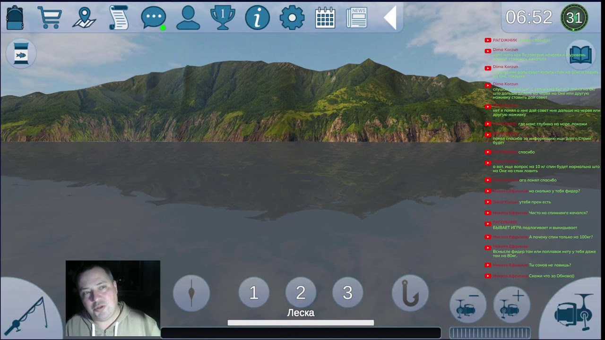The image size is (605, 340).
Task: Open the fish food bait bag
Action: (21, 54)
